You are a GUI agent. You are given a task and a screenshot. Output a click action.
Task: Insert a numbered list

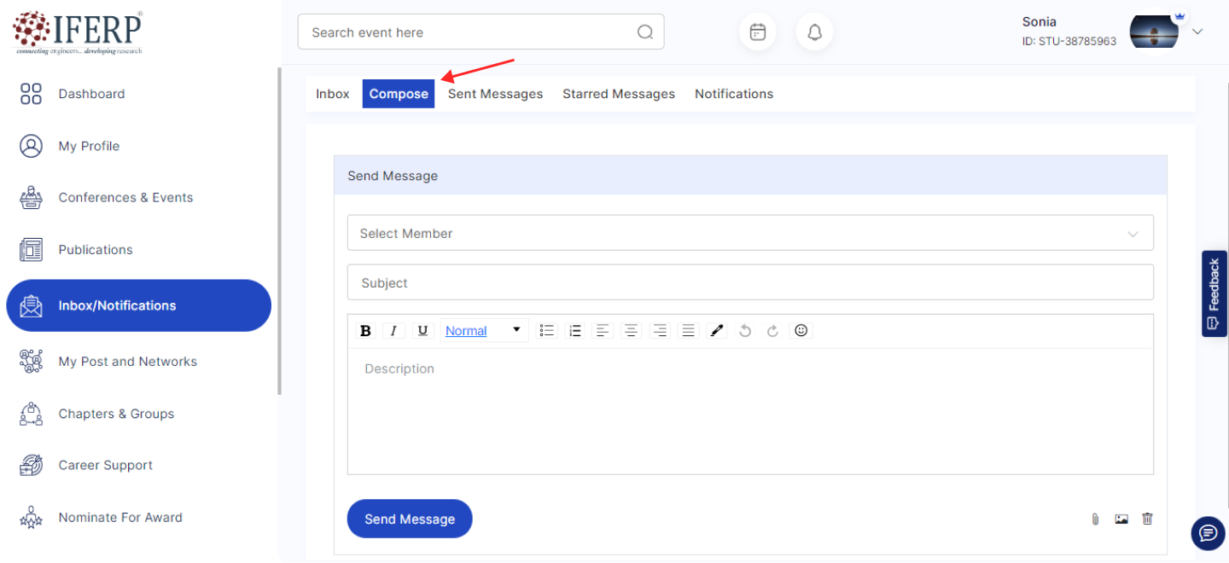[575, 331]
